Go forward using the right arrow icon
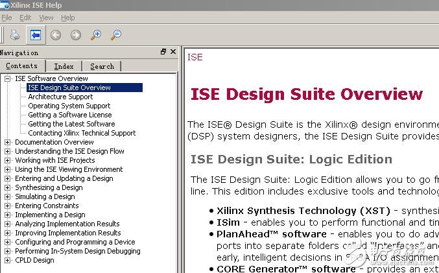This screenshot has height=273, width=439. pos(76,35)
